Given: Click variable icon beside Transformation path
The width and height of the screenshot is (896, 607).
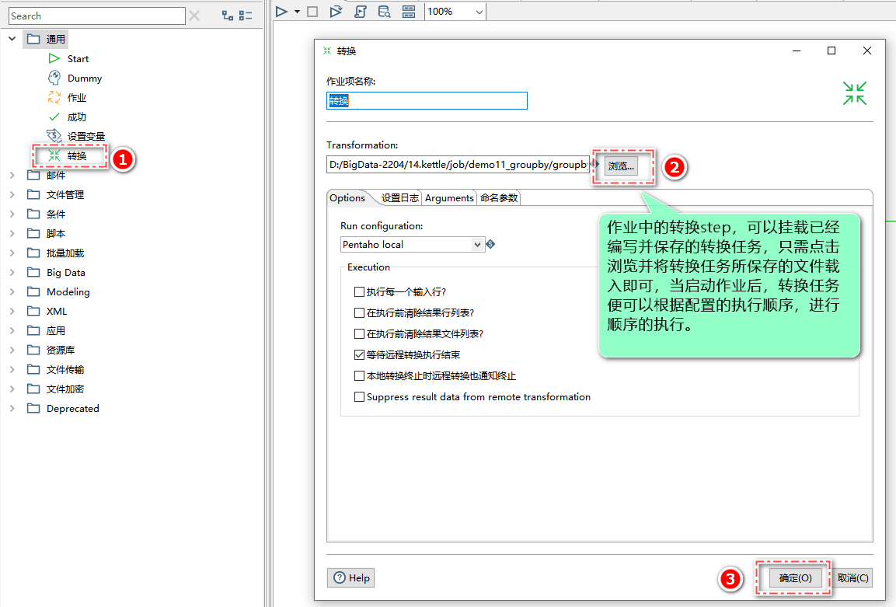Looking at the screenshot, I should [x=594, y=164].
